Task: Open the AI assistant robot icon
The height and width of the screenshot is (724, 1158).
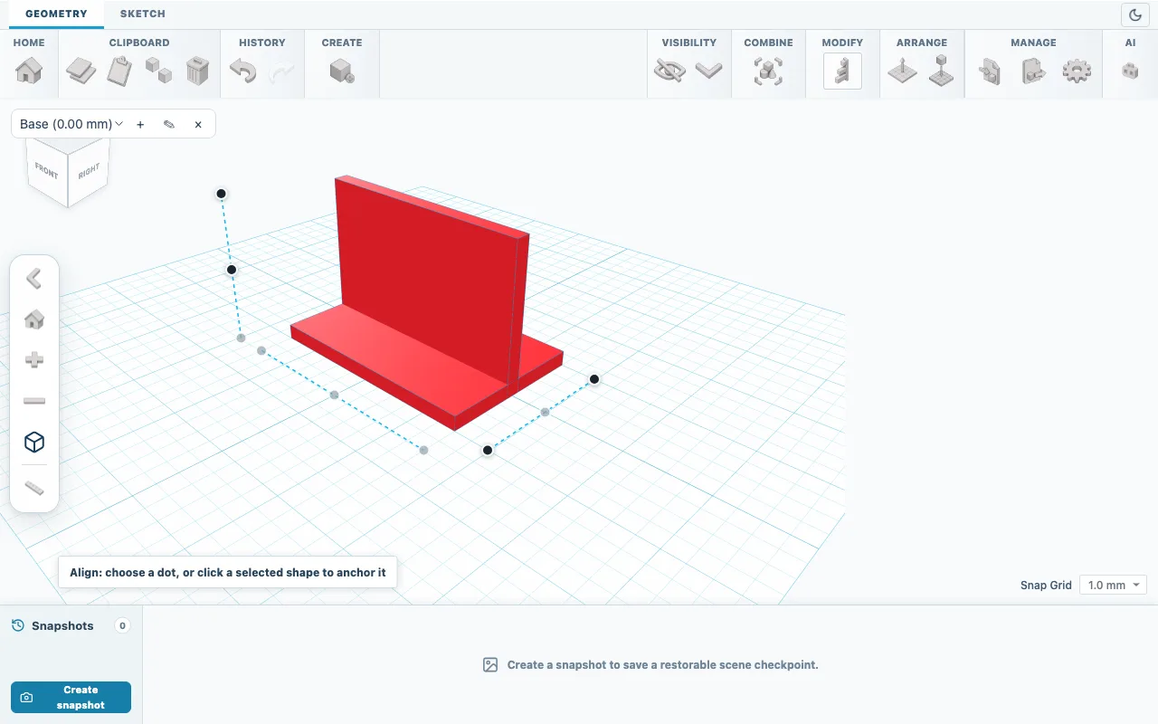Action: 1130,71
